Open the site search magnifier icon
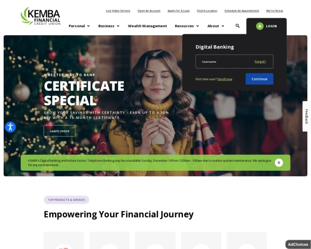Viewport: 311px width, 249px height. point(237,26)
